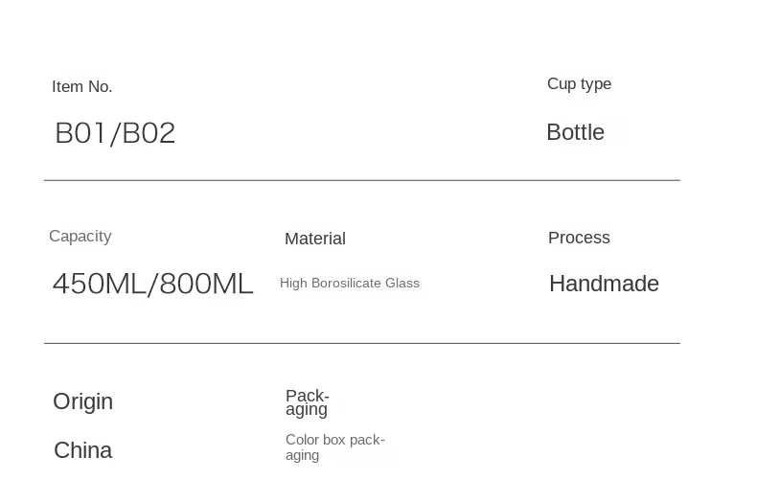
Task: Click the Item No. label
Action: point(82,87)
